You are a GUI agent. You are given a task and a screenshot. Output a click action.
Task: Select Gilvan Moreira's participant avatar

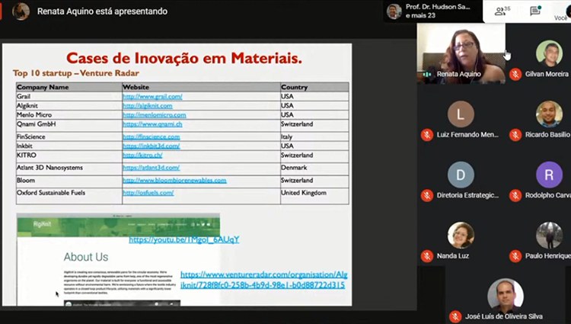click(549, 53)
